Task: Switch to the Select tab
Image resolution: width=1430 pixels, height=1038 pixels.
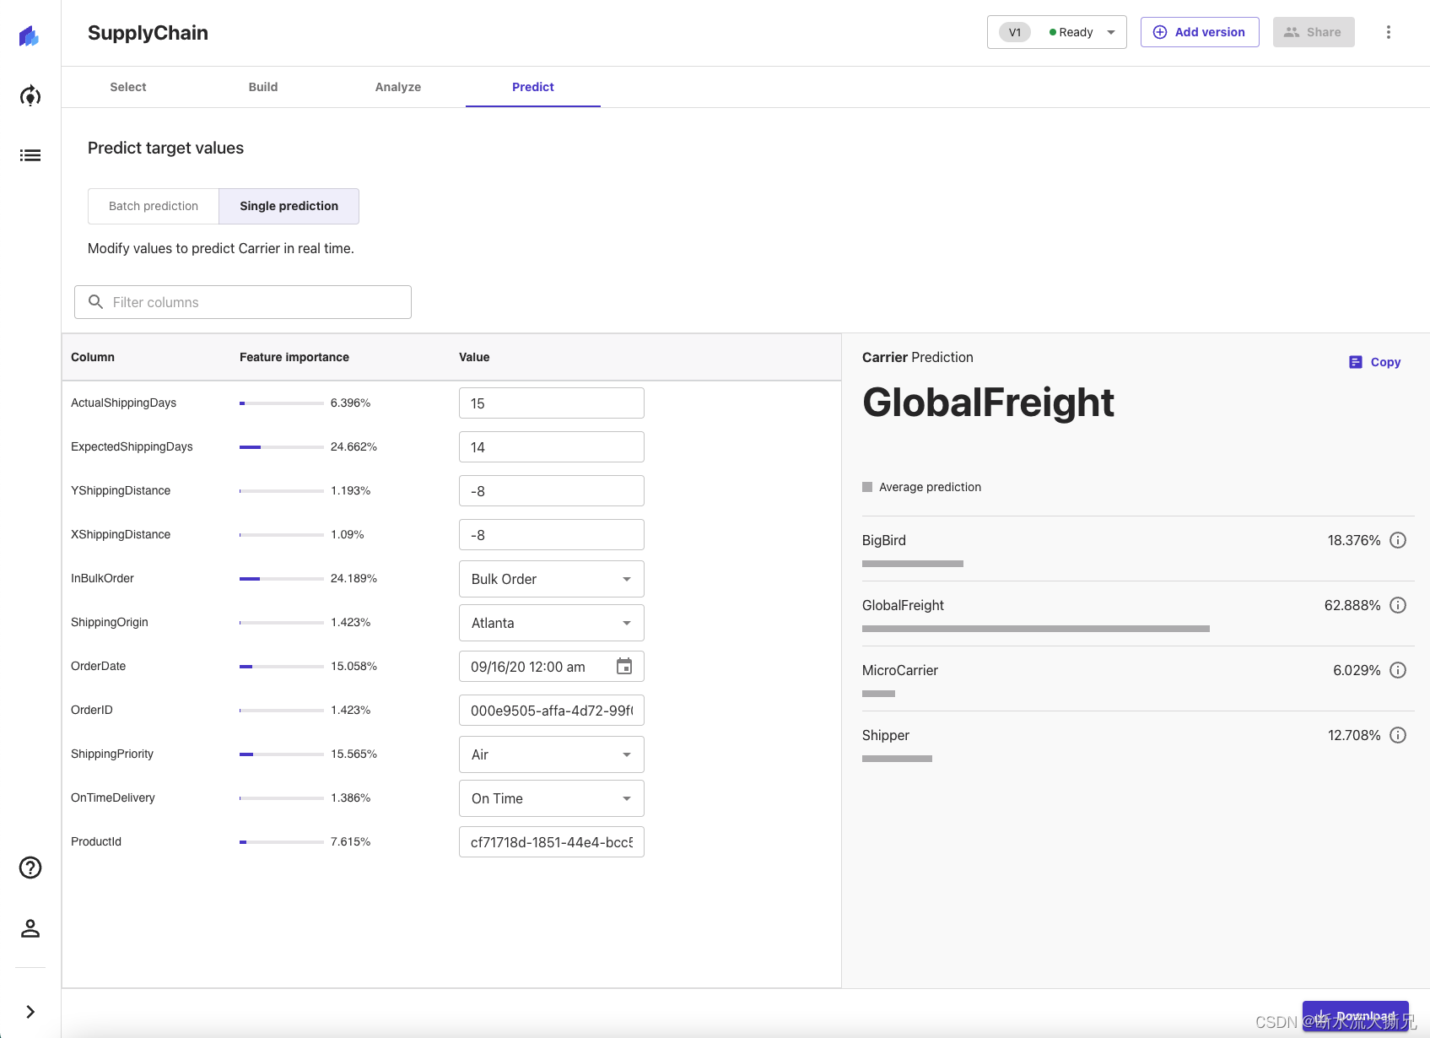Action: [128, 87]
